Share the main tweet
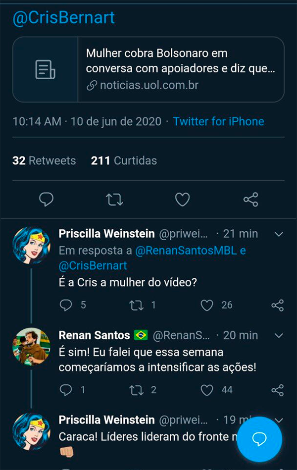This screenshot has height=470, width=297. pos(251,200)
